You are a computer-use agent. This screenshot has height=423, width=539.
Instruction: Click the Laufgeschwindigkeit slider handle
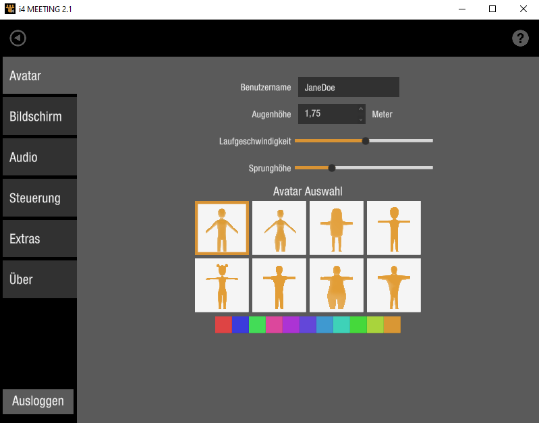366,141
